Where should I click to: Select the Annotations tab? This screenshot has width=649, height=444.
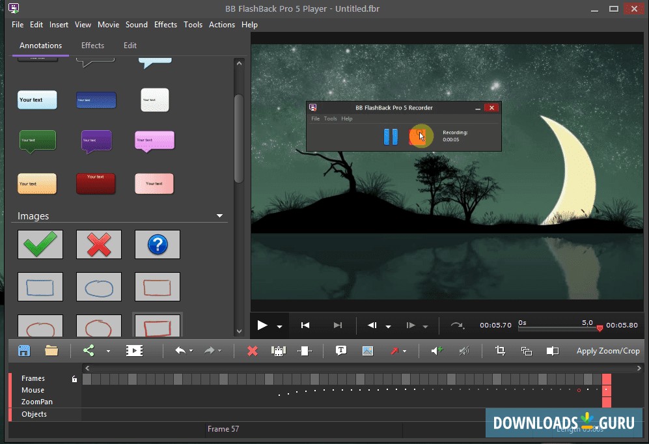[x=40, y=46]
